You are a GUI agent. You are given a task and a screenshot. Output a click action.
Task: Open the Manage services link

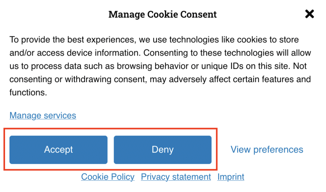click(43, 116)
